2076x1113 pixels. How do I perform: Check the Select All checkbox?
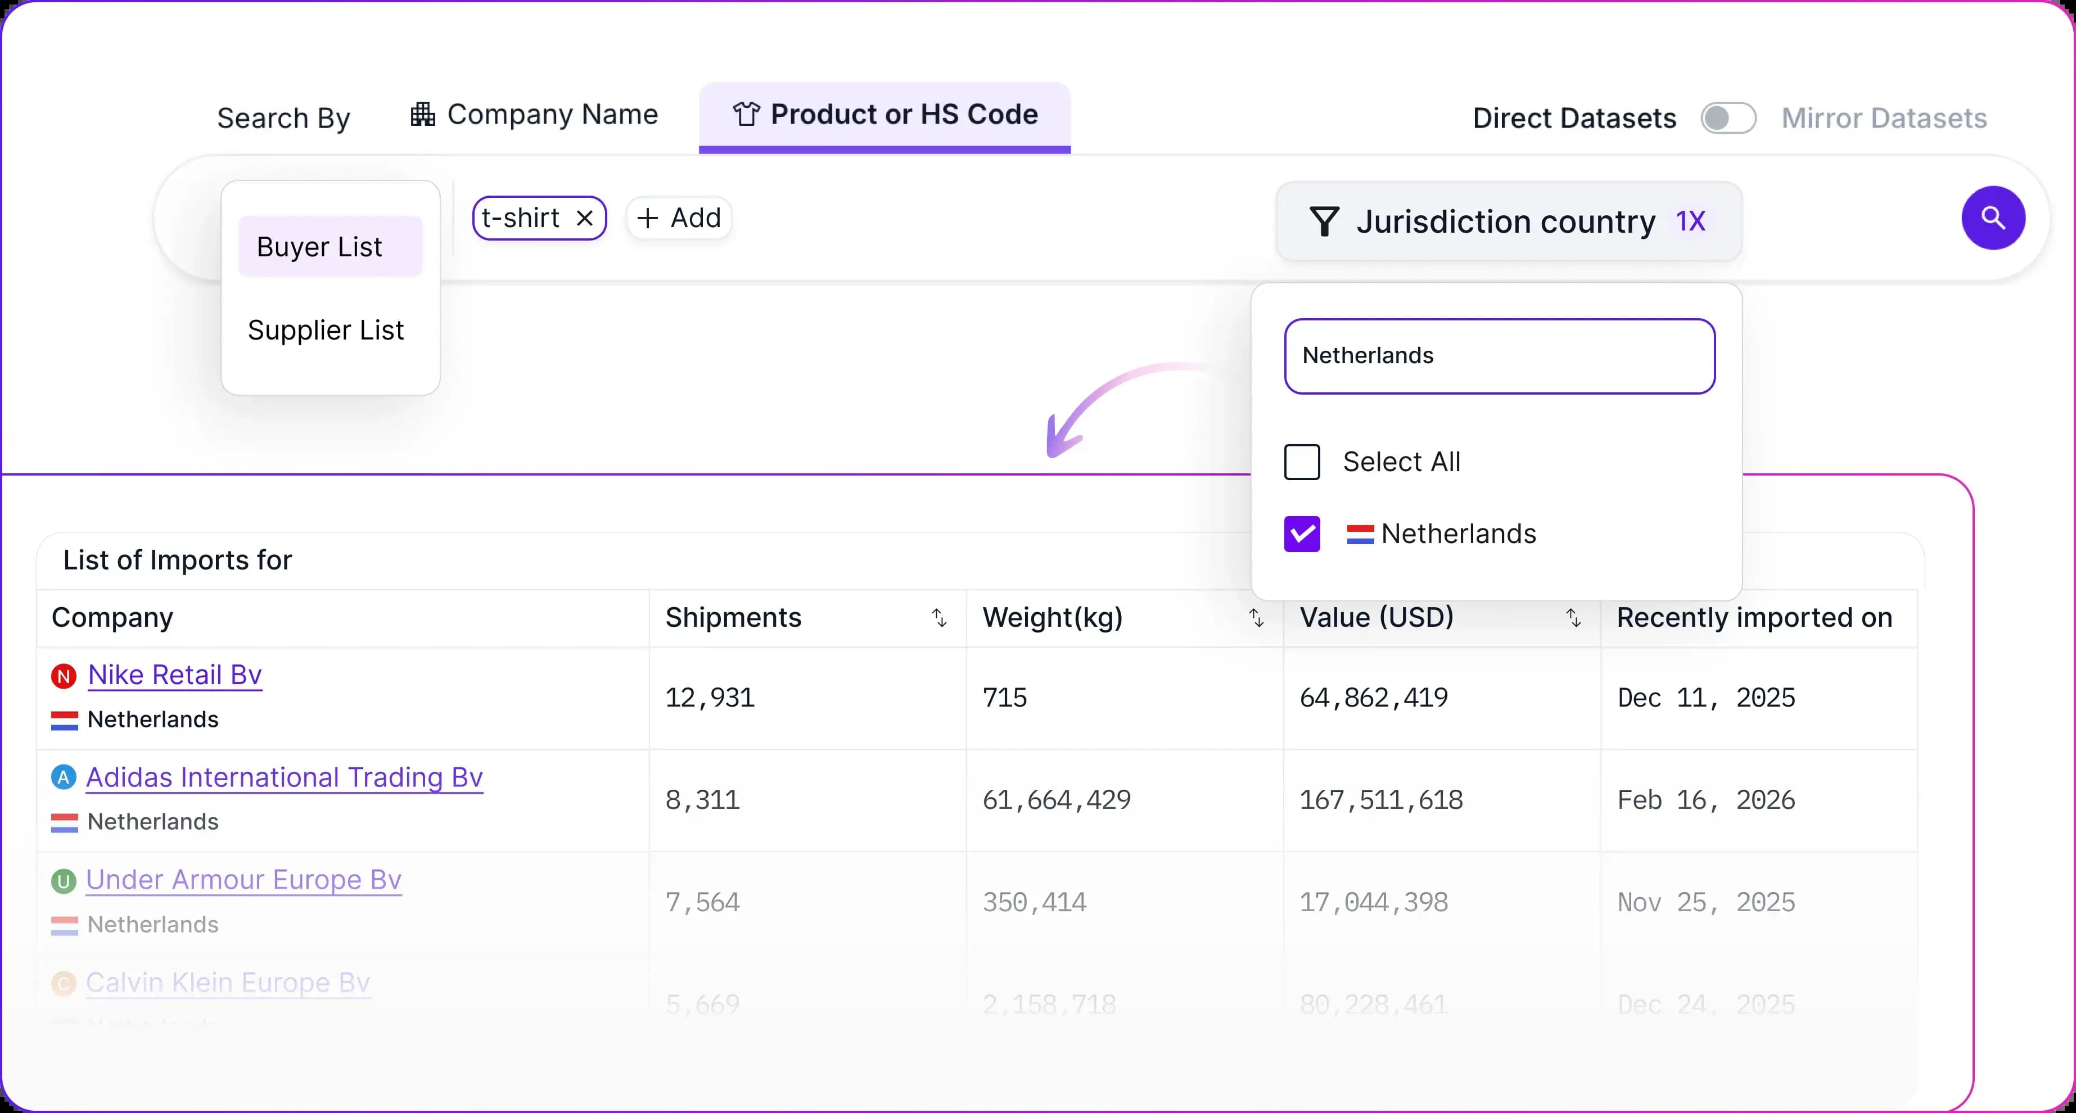pyautogui.click(x=1302, y=462)
